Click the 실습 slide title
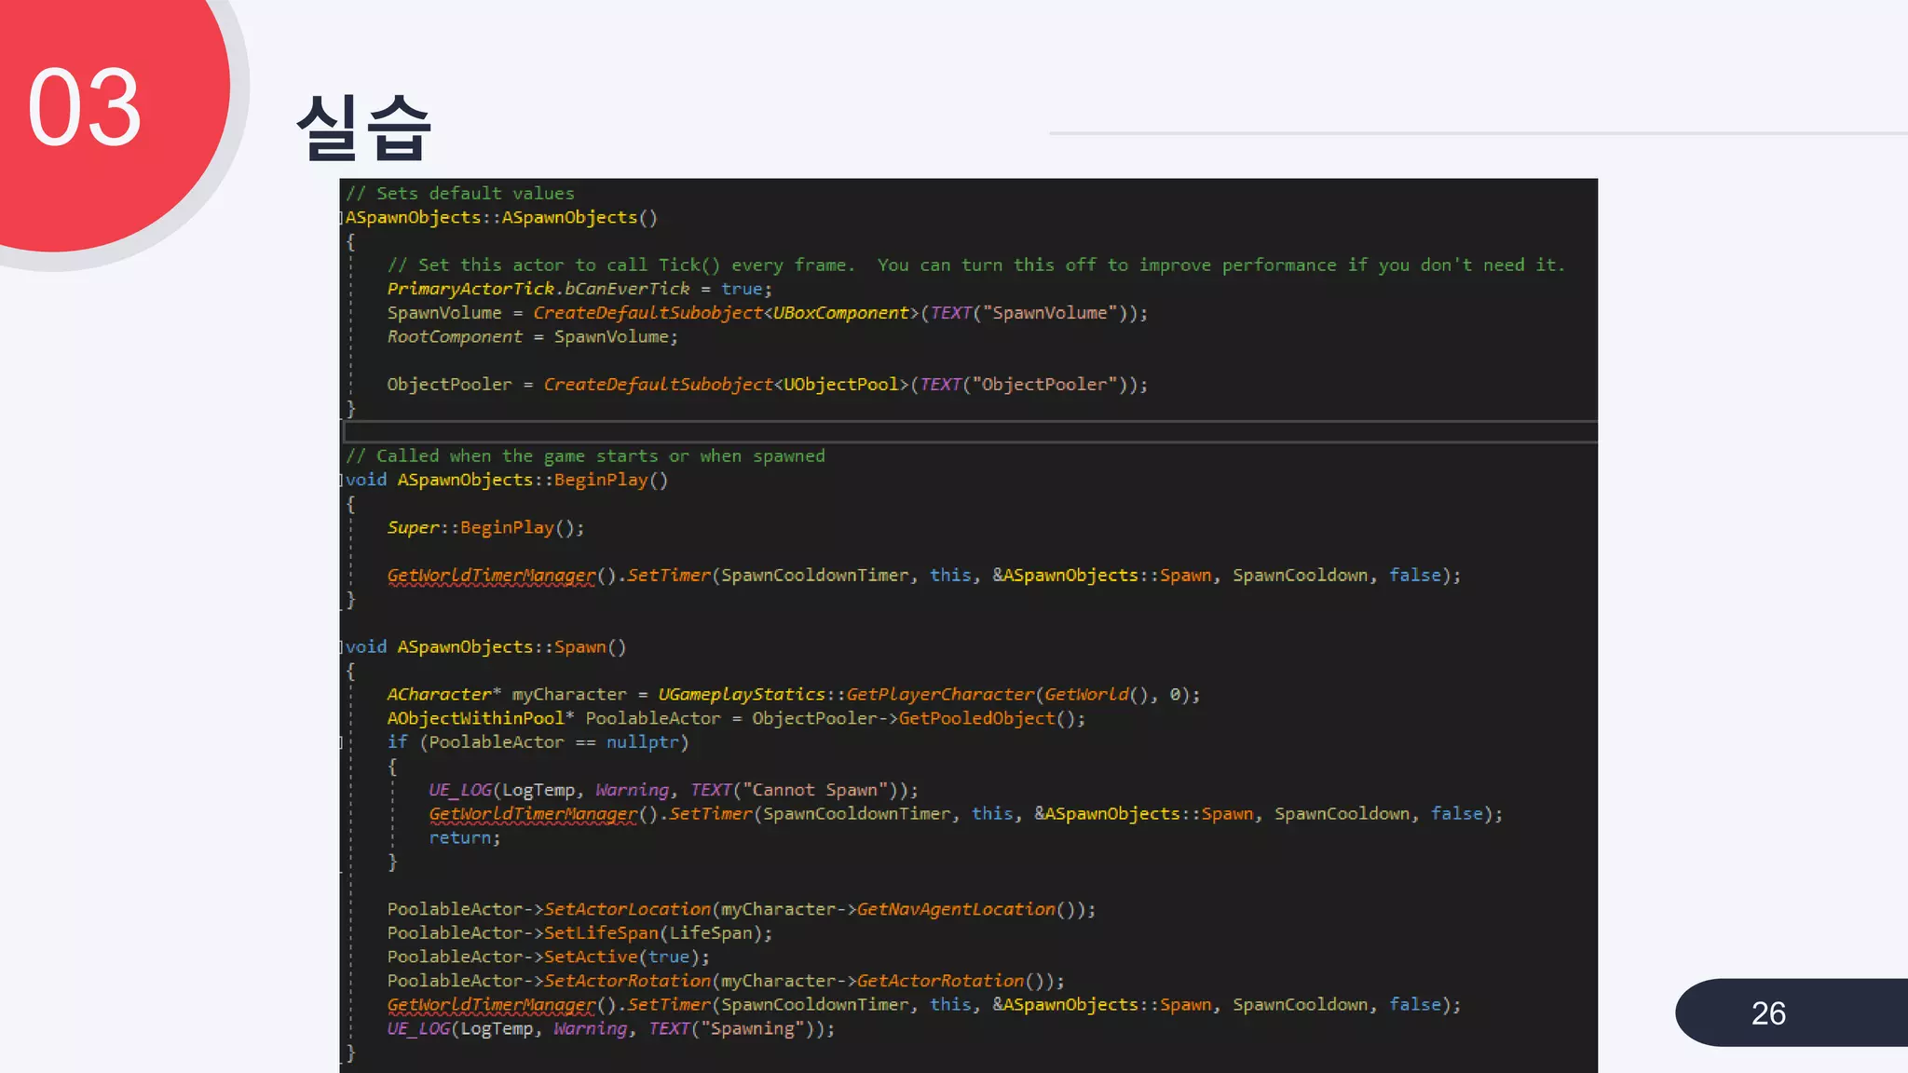 [363, 127]
